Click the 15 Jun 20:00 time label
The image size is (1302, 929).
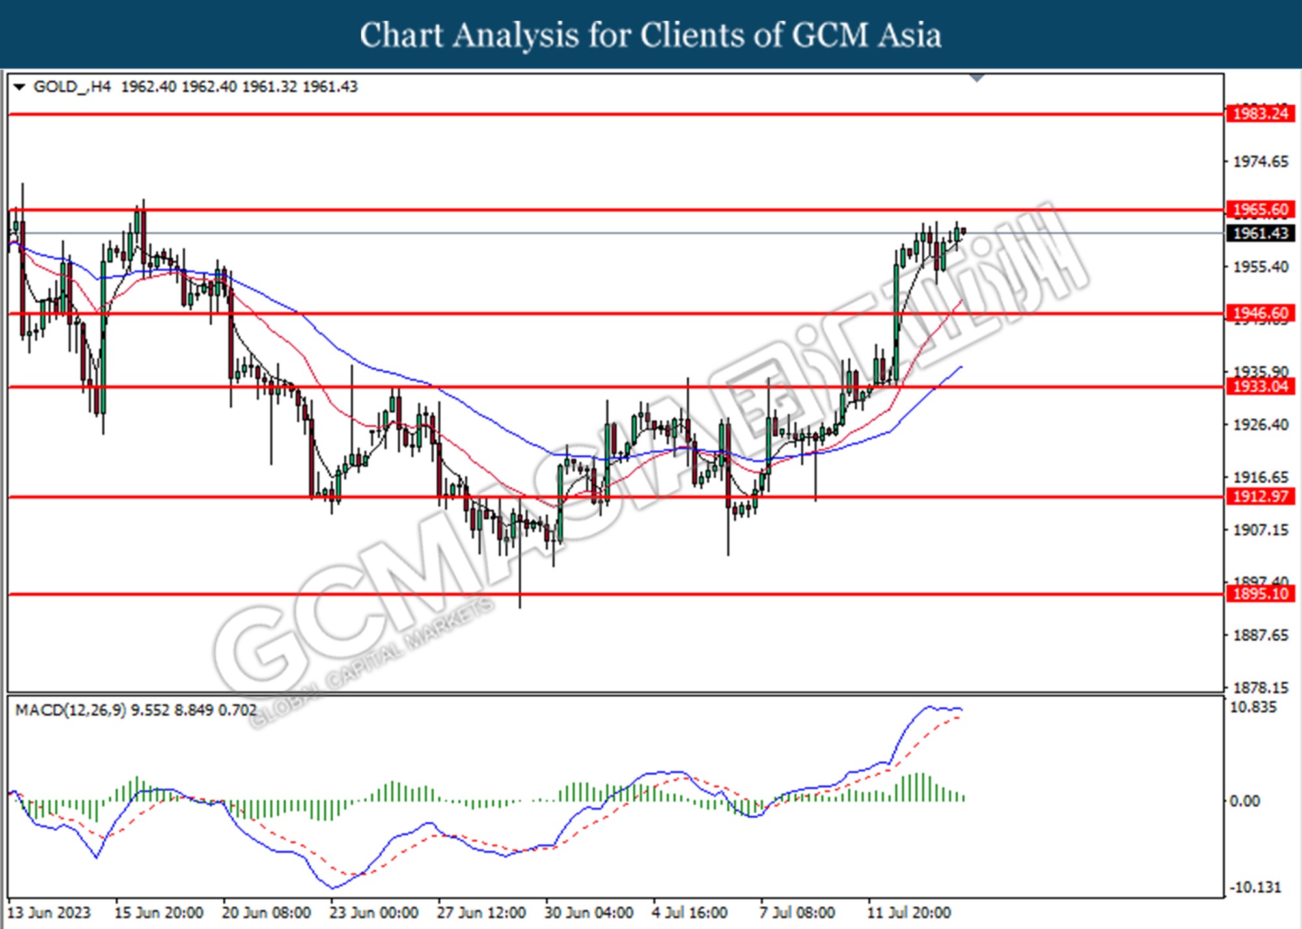point(159,913)
